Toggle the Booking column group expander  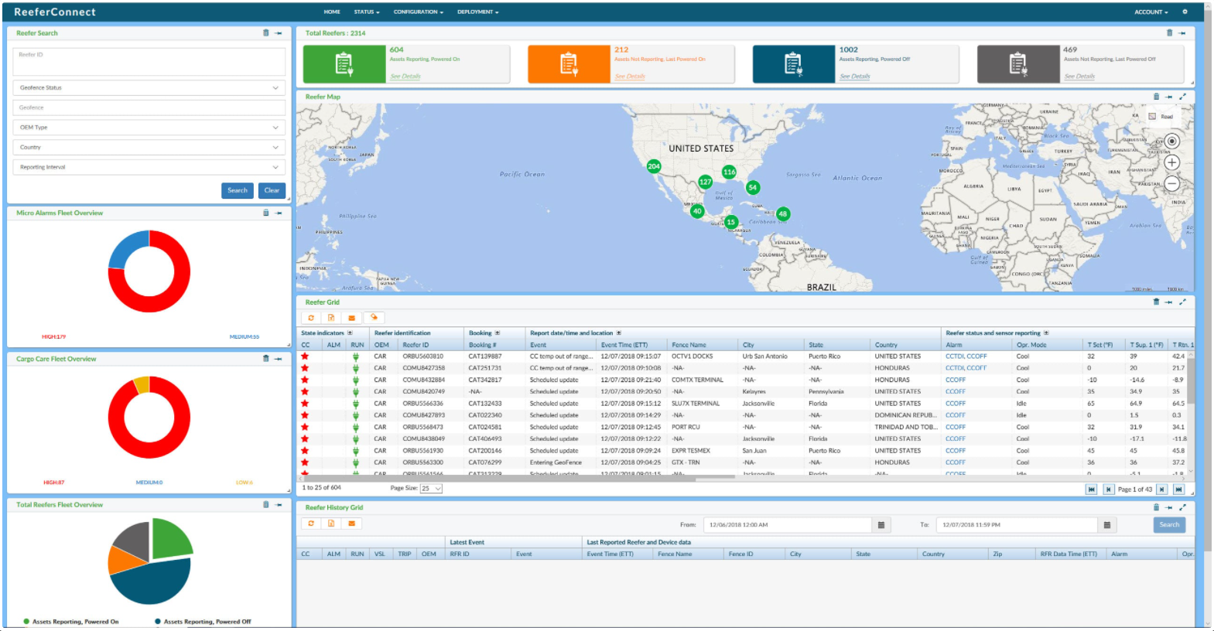pos(498,333)
